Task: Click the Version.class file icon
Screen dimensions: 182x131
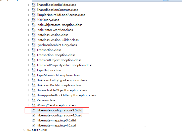Action: [34, 100]
